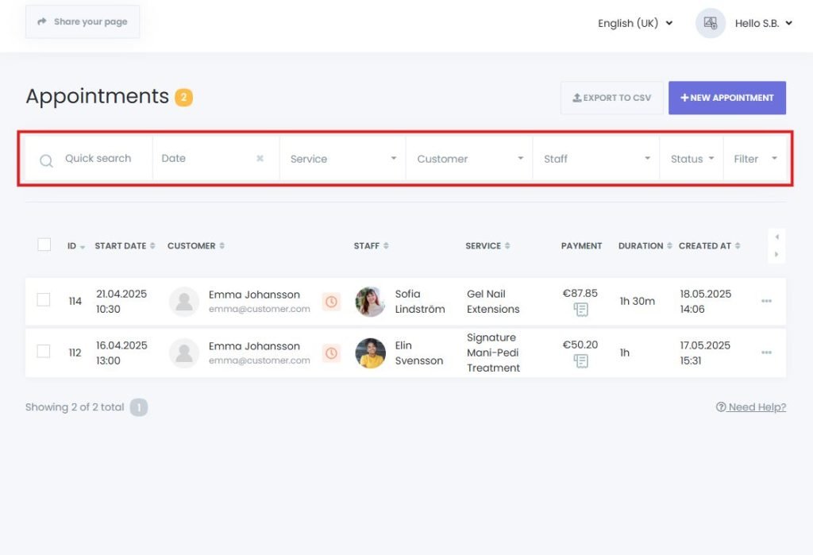Click the right chevron beside column headers
This screenshot has width=813, height=555.
[776, 252]
